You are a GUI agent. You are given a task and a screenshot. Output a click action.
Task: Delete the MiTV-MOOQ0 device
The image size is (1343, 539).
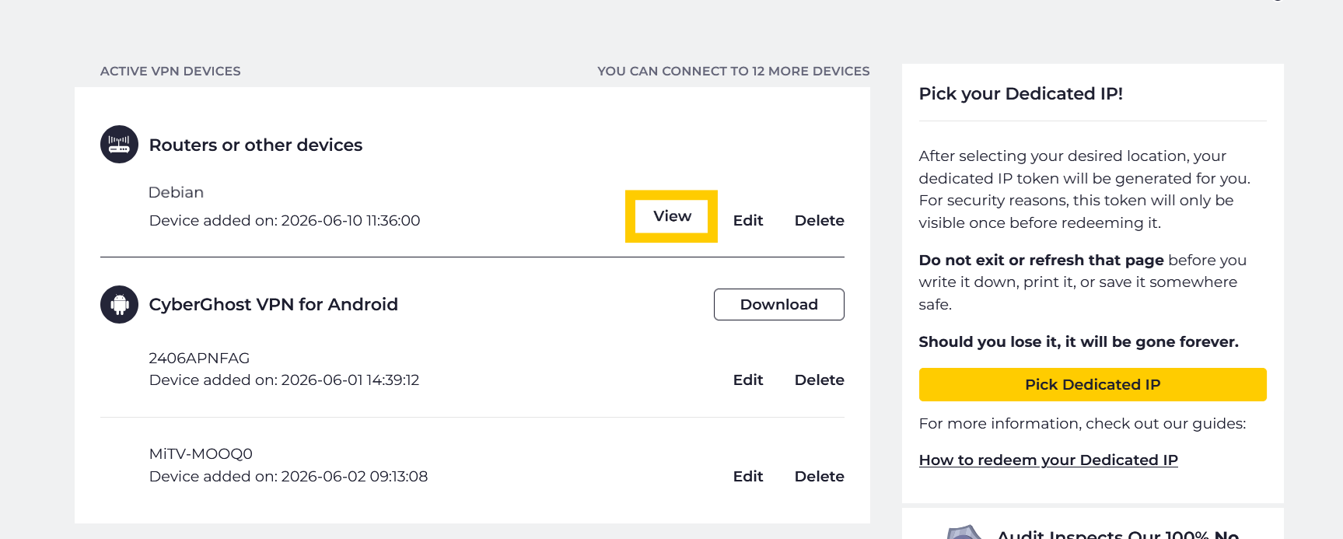(819, 477)
